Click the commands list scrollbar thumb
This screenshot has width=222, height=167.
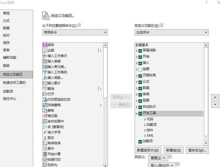105,73
